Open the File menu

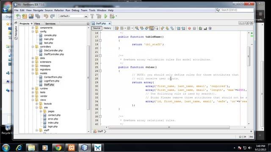coord(16,10)
